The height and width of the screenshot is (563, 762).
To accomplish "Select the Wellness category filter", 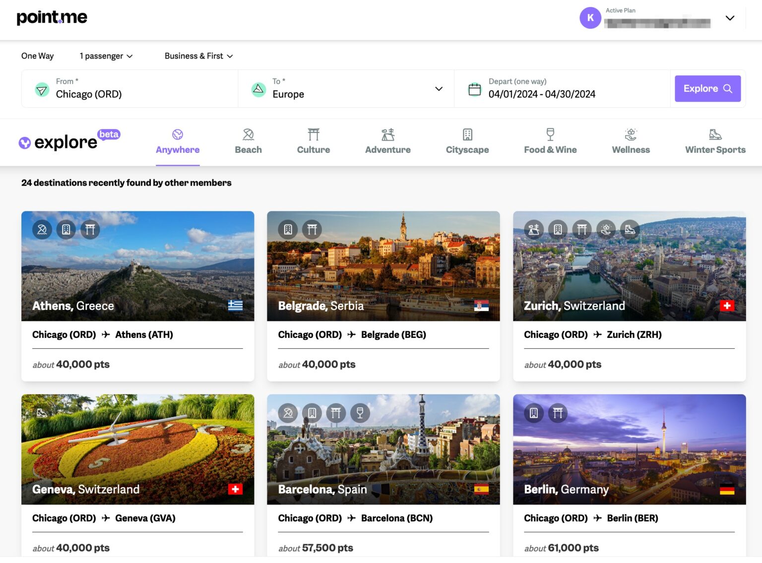I will (630, 141).
